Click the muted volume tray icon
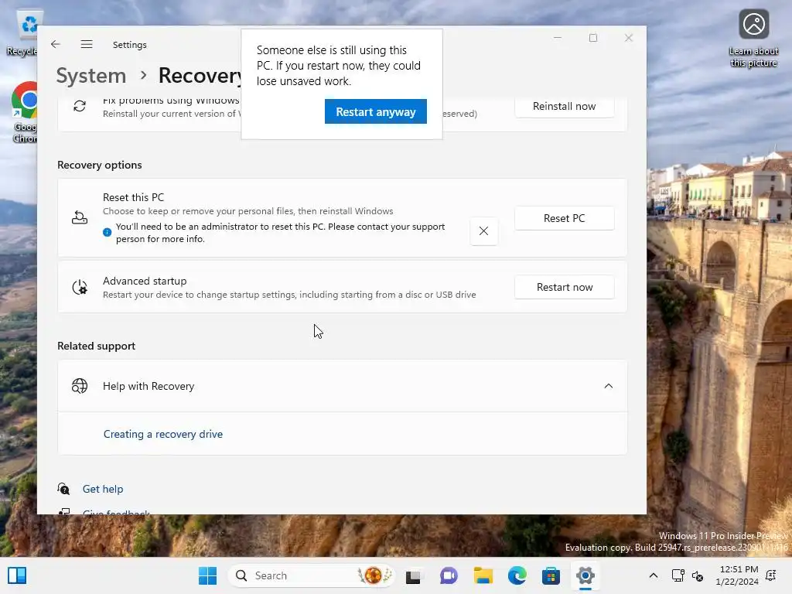The width and height of the screenshot is (792, 594). point(698,575)
